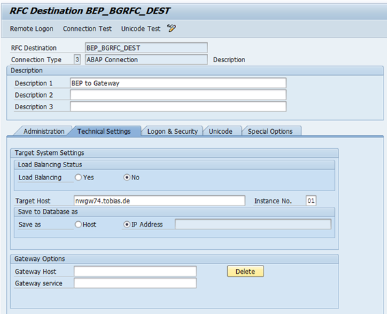The width and height of the screenshot is (387, 314).
Task: Switch to Logon & Security tab
Action: pyautogui.click(x=172, y=131)
